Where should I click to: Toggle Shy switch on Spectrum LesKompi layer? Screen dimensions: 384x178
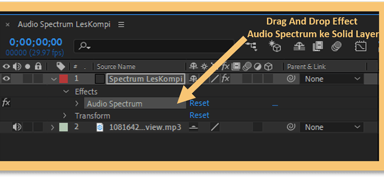(x=193, y=78)
